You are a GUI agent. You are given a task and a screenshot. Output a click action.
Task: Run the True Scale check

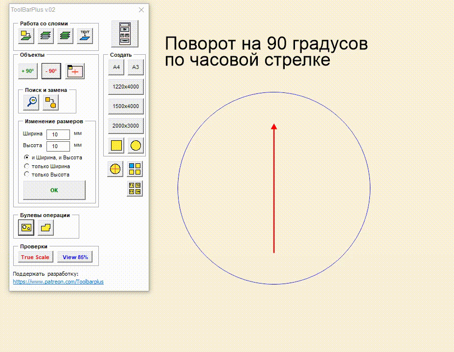(35, 257)
